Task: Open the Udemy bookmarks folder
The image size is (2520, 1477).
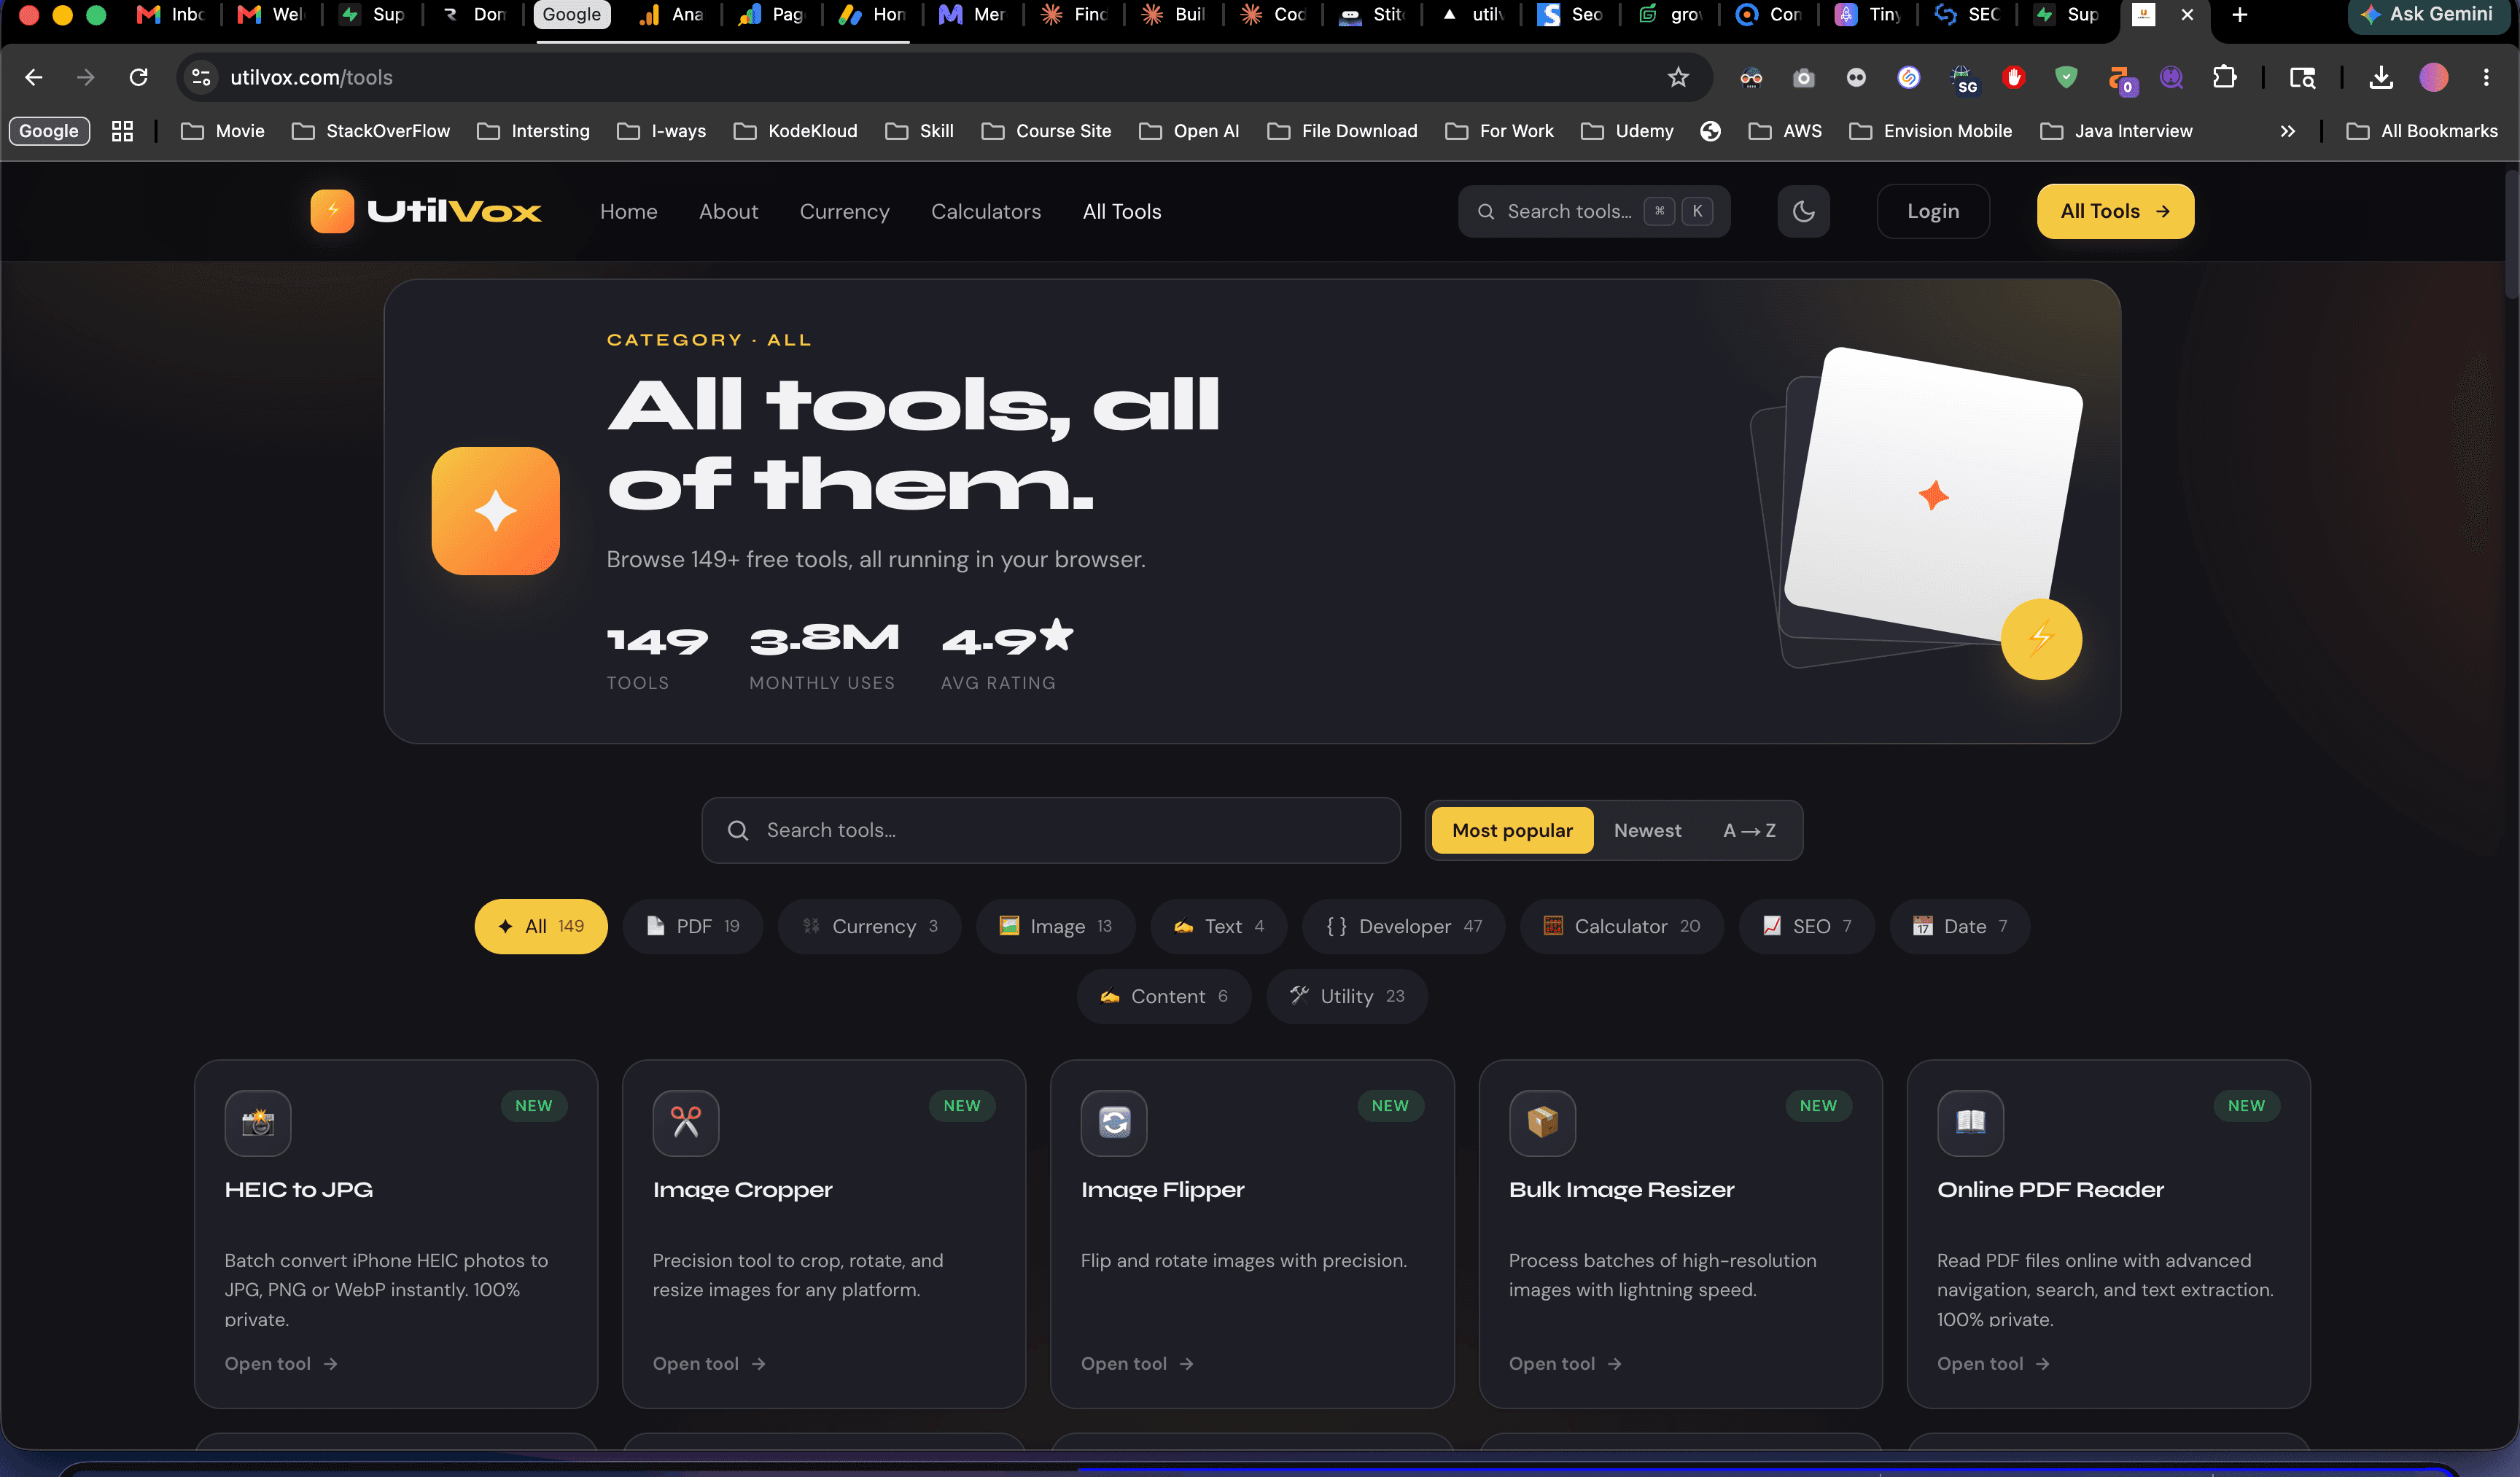Action: coord(1627,131)
